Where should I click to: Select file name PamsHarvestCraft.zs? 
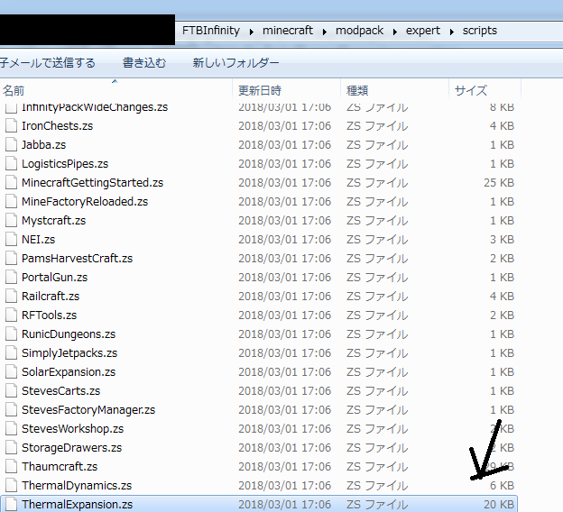[78, 259]
